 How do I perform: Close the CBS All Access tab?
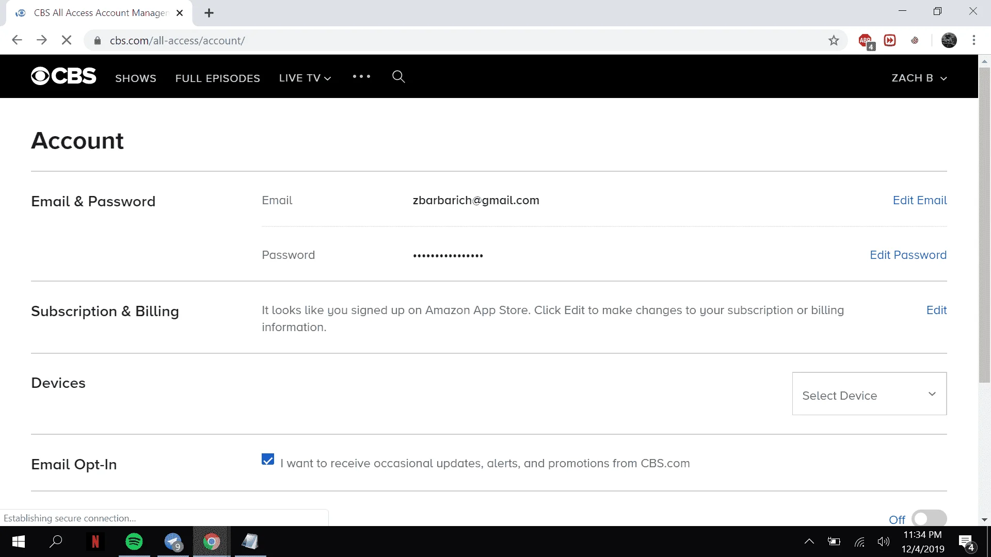[x=180, y=13]
